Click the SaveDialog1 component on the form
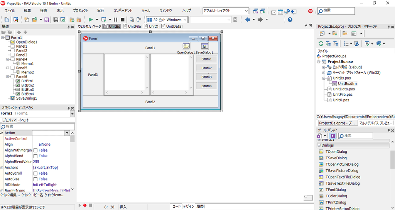Image resolution: width=395 pixels, height=210 pixels. pyautogui.click(x=204, y=46)
